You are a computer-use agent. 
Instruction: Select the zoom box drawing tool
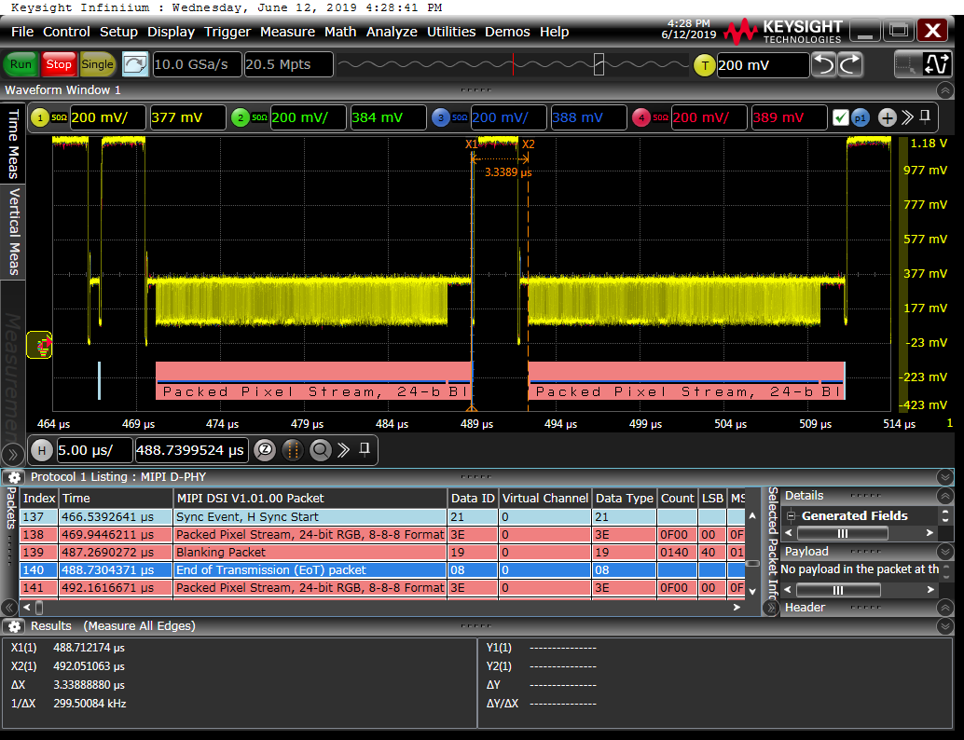(x=907, y=64)
